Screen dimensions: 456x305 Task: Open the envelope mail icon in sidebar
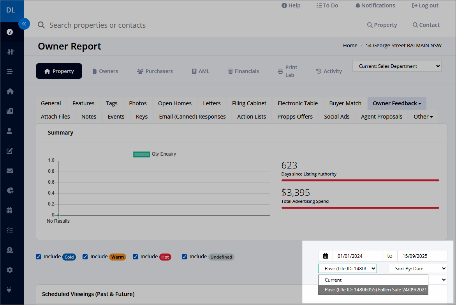tap(10, 171)
